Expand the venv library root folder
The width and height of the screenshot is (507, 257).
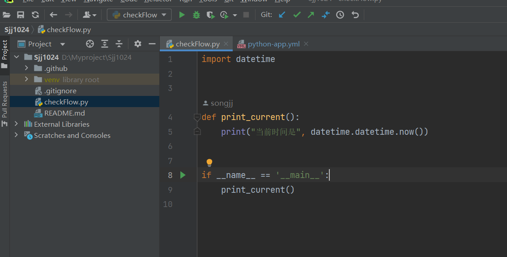pos(26,79)
